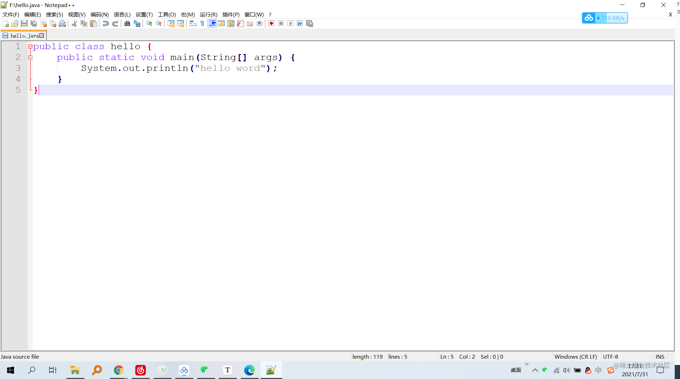Click the Zoom Out magnifier icon
This screenshot has height=379, width=680.
point(158,24)
